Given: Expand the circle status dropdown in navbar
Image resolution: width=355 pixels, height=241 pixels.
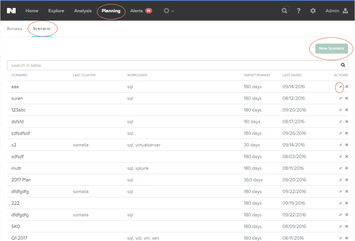Looking at the screenshot, I should pyautogui.click(x=169, y=11).
